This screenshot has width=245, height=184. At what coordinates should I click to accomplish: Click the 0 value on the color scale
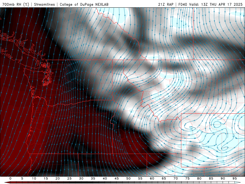10,178
